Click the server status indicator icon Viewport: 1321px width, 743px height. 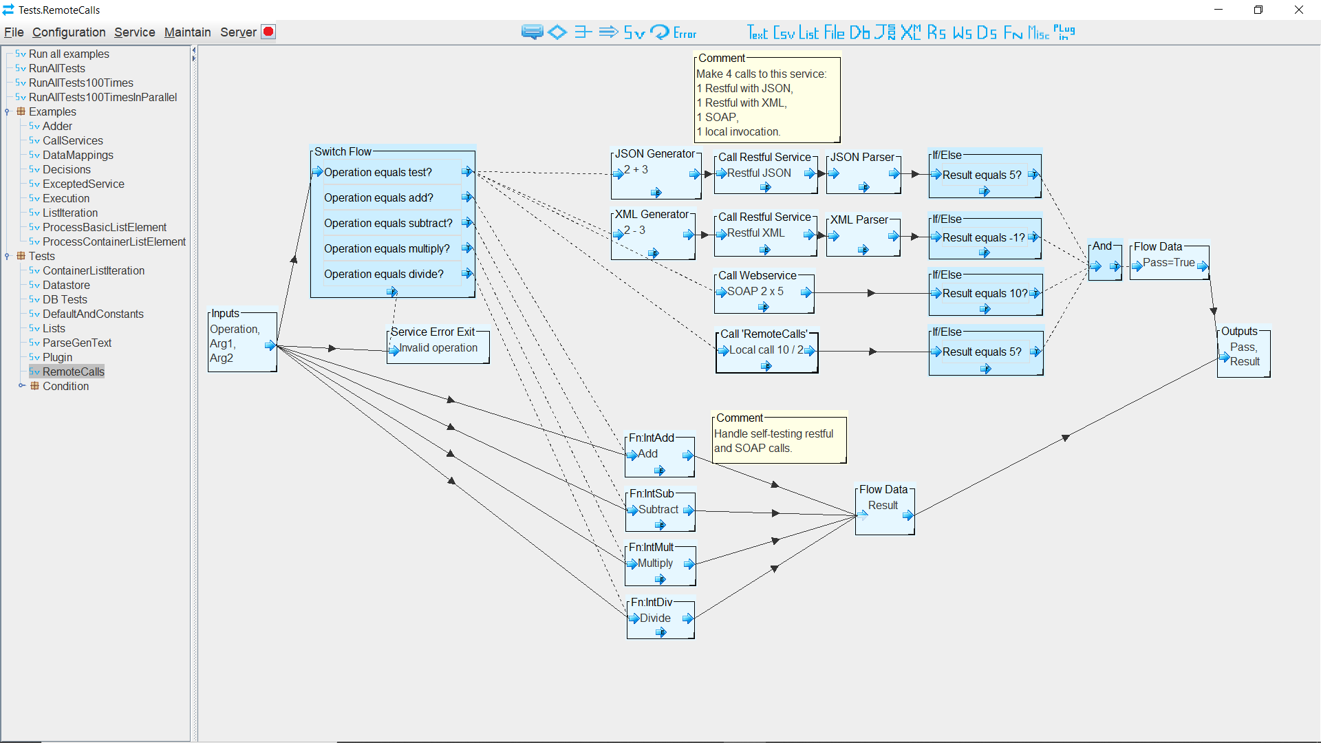coord(270,32)
